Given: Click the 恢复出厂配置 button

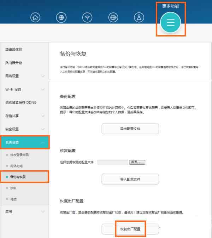Looking at the screenshot, I should 130,229.
